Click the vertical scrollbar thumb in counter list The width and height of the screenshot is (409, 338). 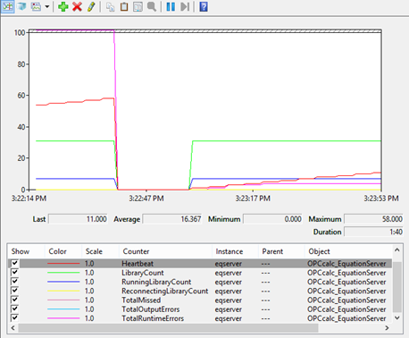click(397, 287)
